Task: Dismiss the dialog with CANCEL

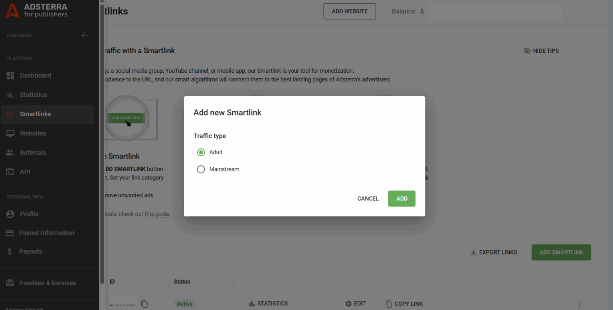Action: tap(368, 199)
